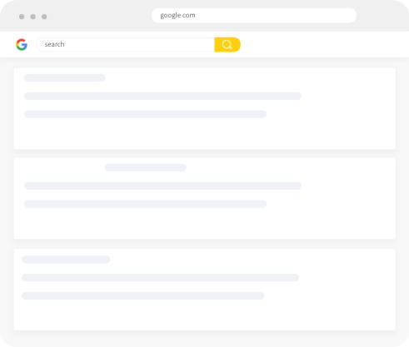Click the middle window control dot
Image resolution: width=409 pixels, height=347 pixels.
point(32,17)
